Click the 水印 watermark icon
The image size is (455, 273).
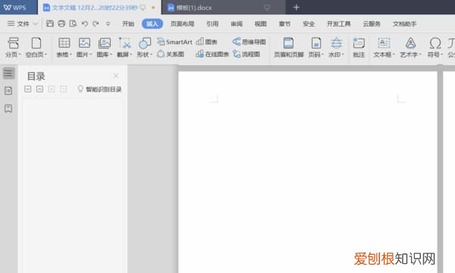point(336,43)
